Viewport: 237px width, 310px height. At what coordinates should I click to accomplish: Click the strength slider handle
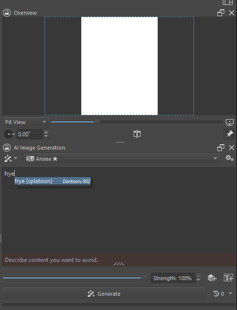click(x=144, y=278)
